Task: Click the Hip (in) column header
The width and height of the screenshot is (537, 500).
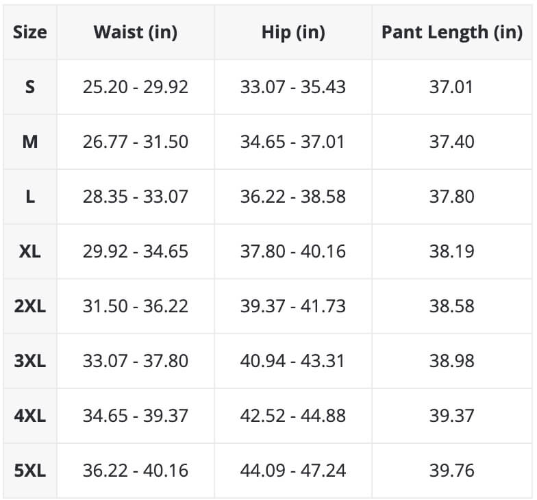Action: [293, 32]
